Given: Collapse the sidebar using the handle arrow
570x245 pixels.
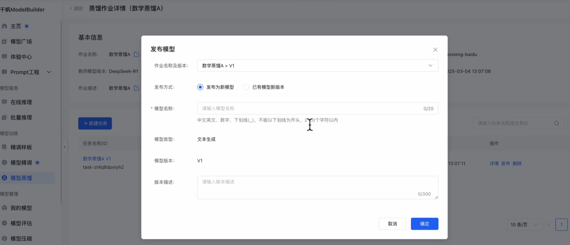Looking at the screenshot, I should click(65, 147).
